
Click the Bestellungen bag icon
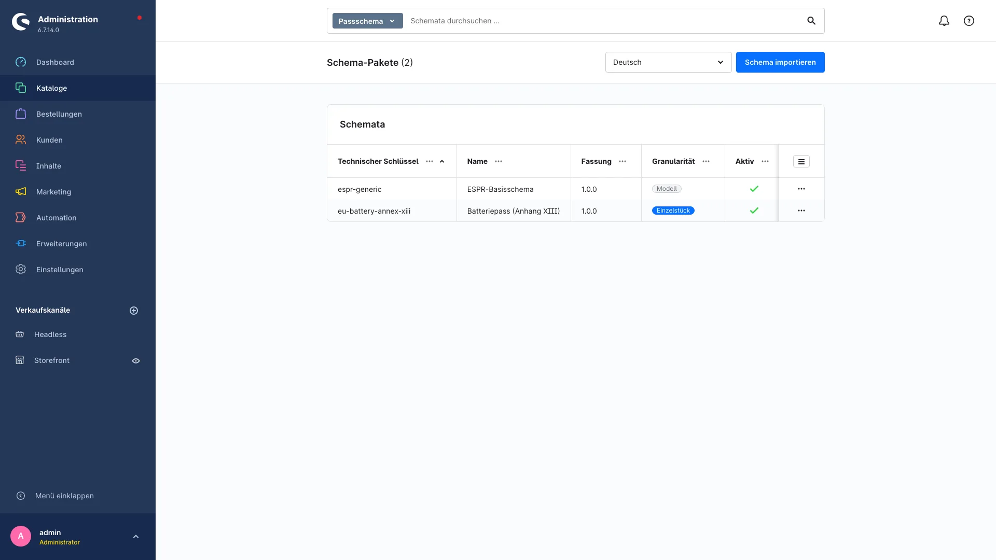click(21, 114)
